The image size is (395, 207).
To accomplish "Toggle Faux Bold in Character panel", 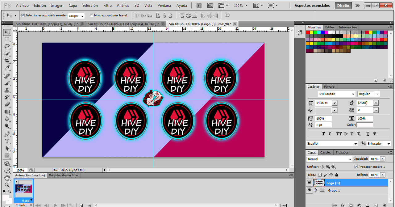I will 323,134.
